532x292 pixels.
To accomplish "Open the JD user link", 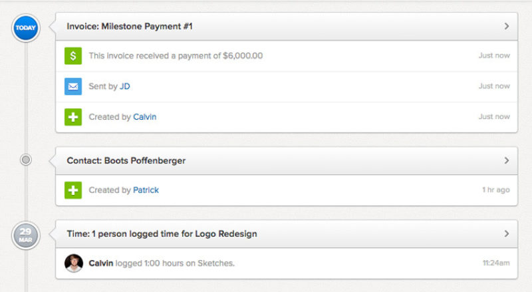I will point(124,86).
